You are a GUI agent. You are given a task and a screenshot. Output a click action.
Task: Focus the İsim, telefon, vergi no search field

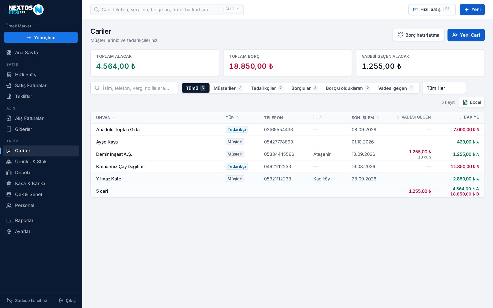pyautogui.click(x=134, y=88)
